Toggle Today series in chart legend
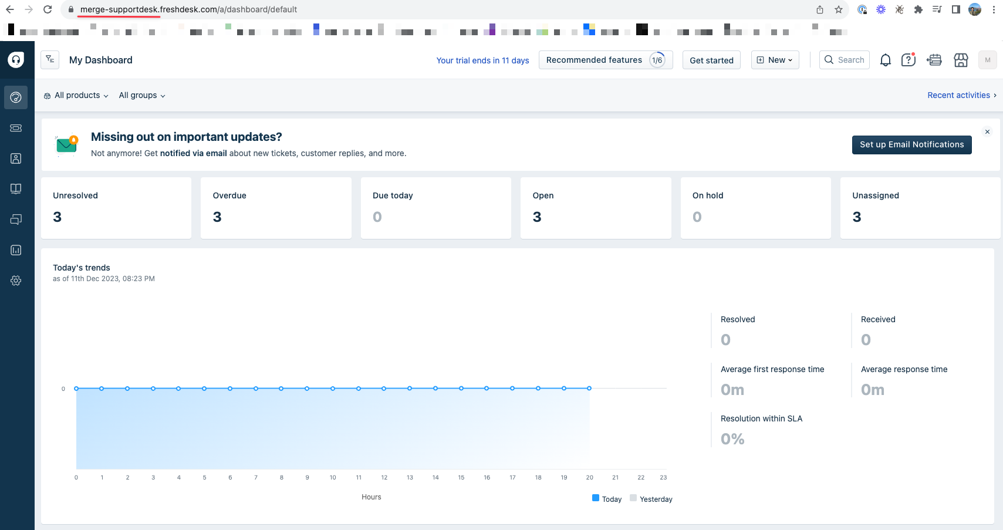1003x530 pixels. pyautogui.click(x=607, y=499)
